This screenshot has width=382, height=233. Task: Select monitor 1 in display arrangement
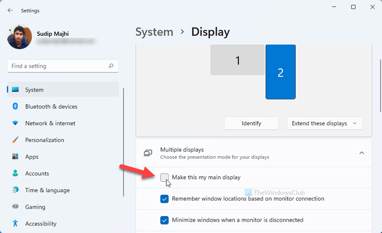(237, 60)
